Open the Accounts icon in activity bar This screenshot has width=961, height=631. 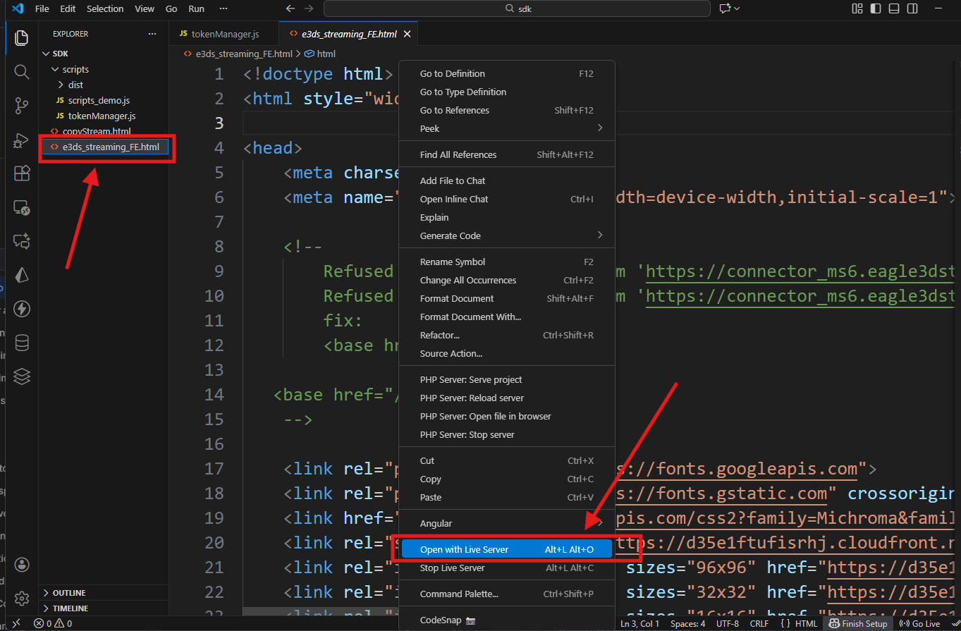[x=22, y=565]
